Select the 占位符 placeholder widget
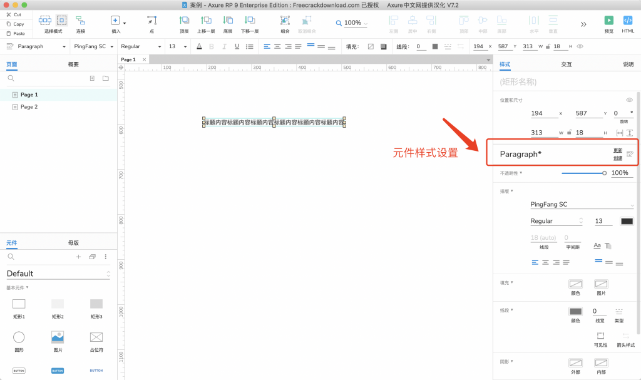641x380 pixels. pyautogui.click(x=96, y=337)
